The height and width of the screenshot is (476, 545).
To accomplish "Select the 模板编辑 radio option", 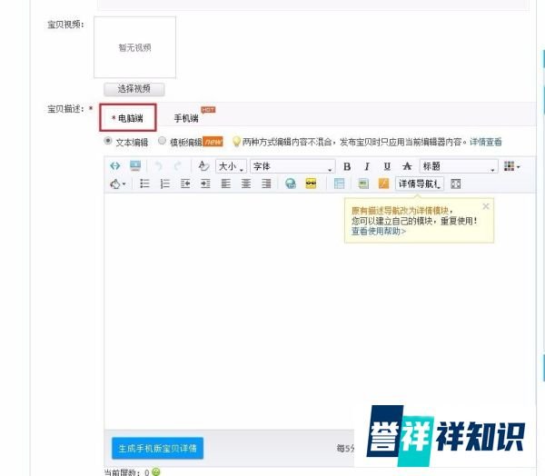I will pyautogui.click(x=162, y=141).
